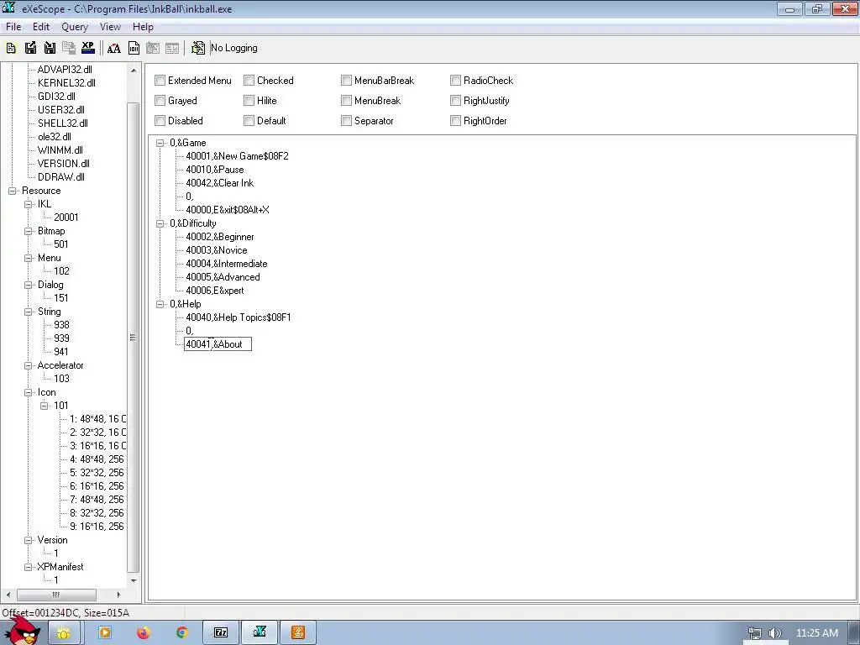Collapse the 0,&Help menu node
860x645 pixels.
click(160, 304)
